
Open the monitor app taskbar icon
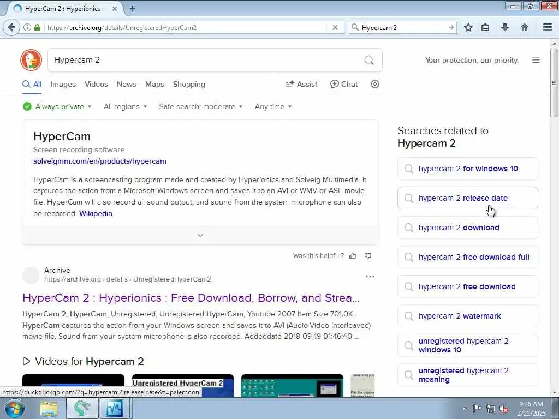click(x=115, y=409)
